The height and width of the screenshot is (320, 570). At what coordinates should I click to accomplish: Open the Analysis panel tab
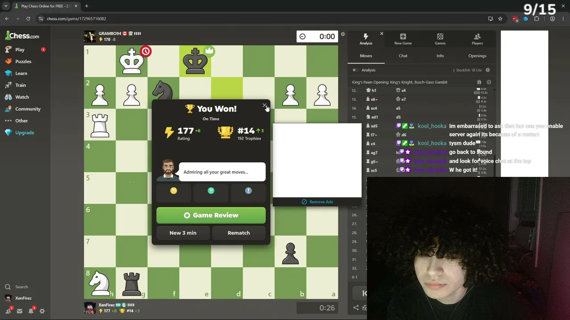[366, 39]
